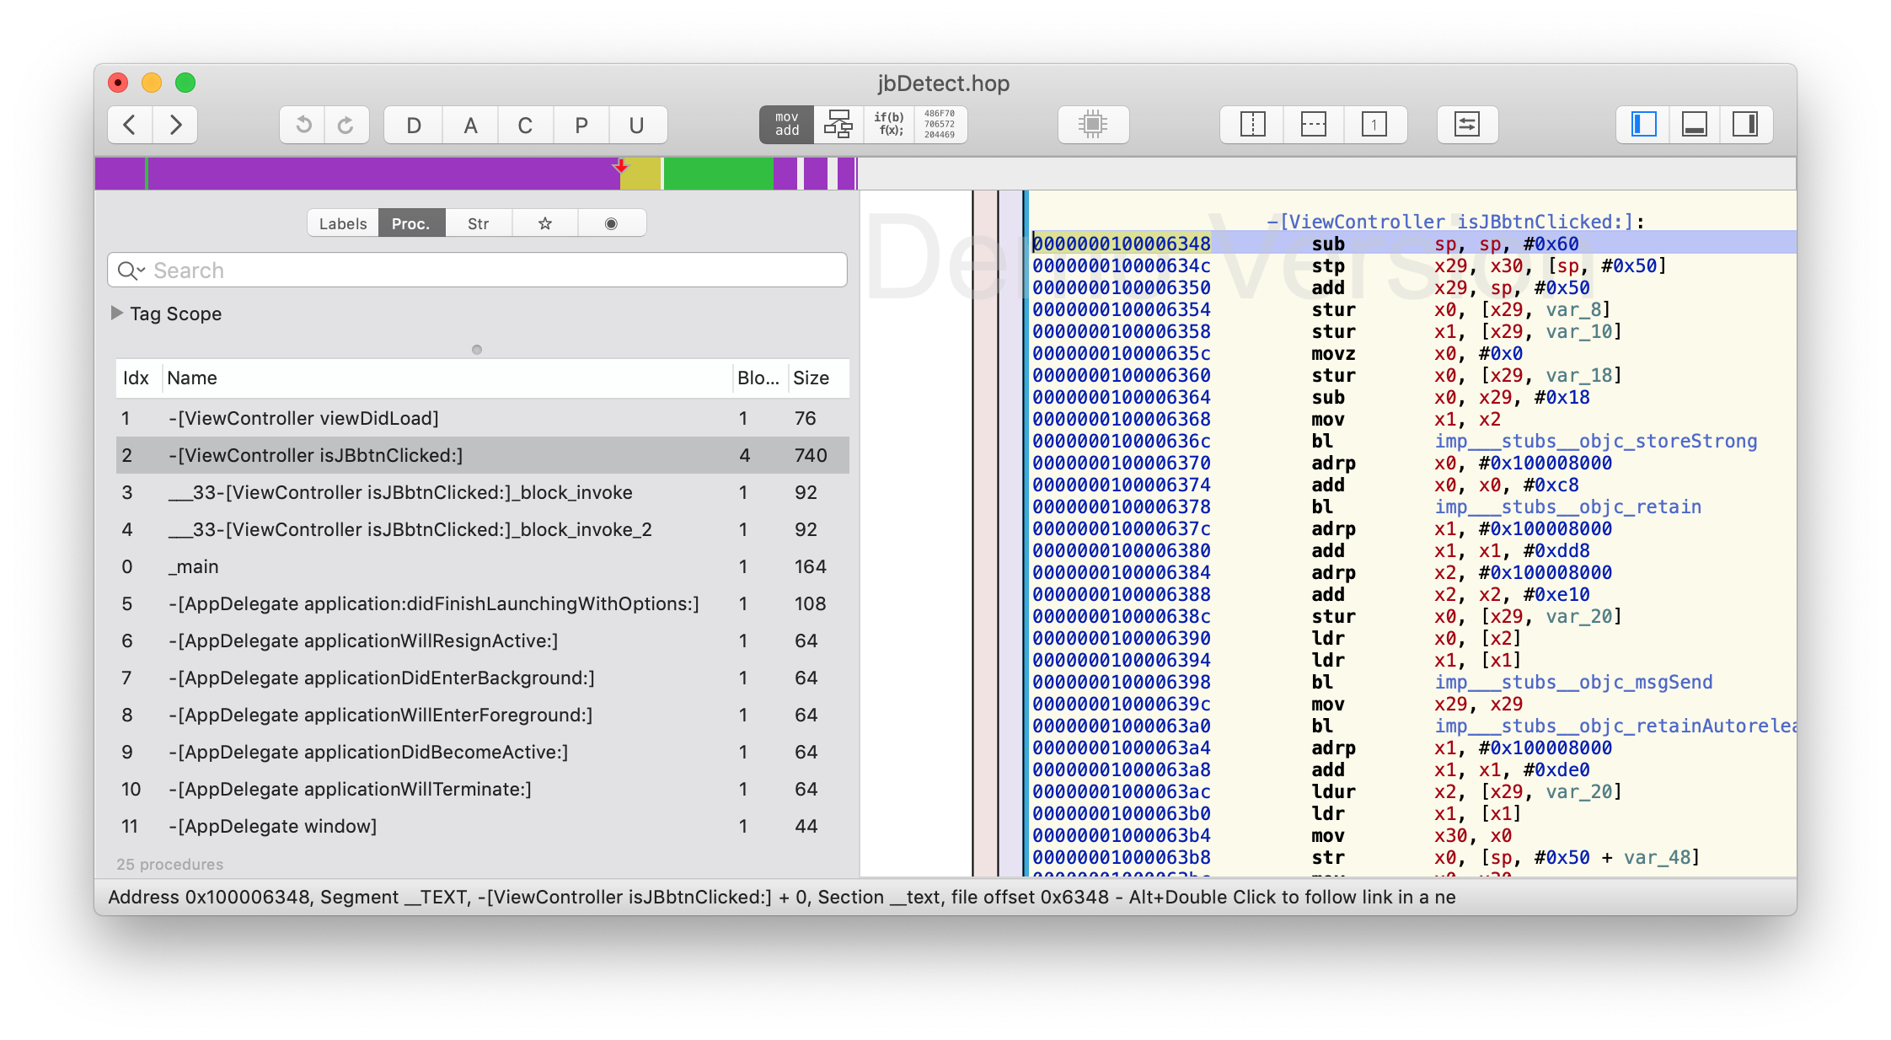The height and width of the screenshot is (1040, 1891).
Task: Select applicationDidBecomeActive: procedure
Action: tap(482, 753)
